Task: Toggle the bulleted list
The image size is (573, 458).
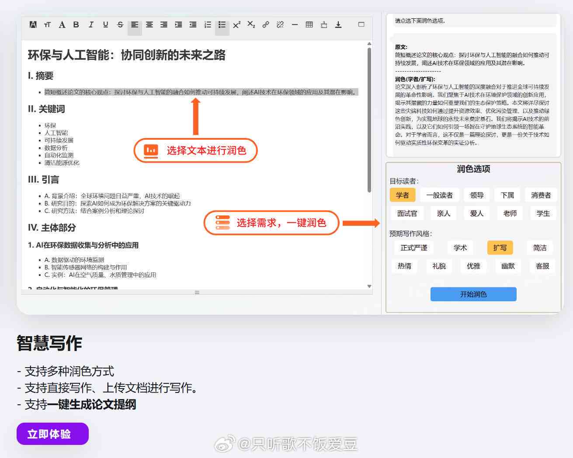Action: [222, 25]
